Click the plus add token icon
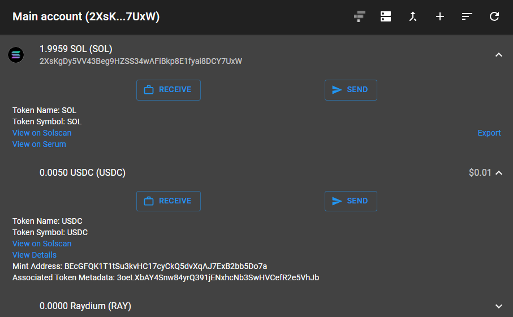Image resolution: width=513 pixels, height=317 pixels. 440,16
